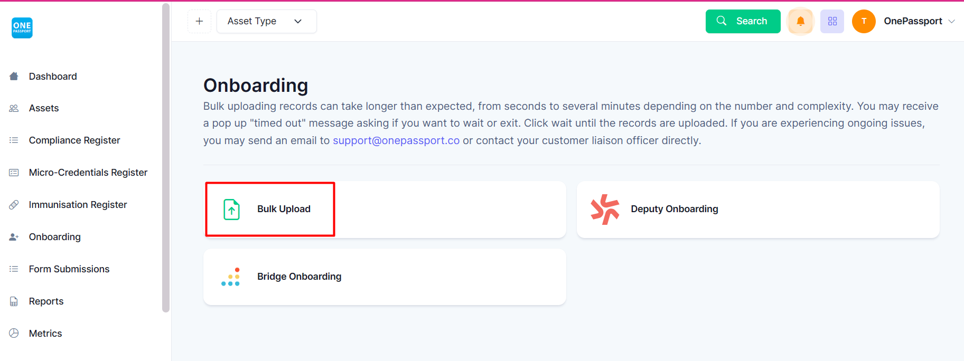964x361 pixels.
Task: Click the Metrics pie chart icon
Action: 14,334
